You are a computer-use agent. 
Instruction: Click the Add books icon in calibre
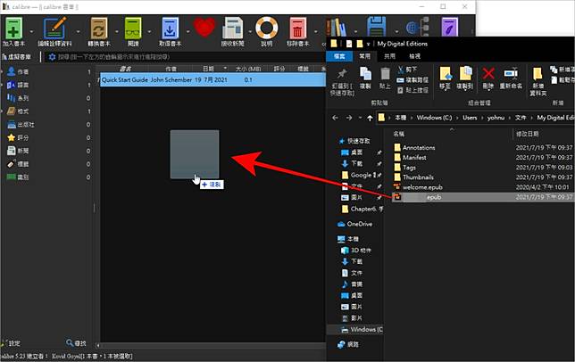pos(13,29)
